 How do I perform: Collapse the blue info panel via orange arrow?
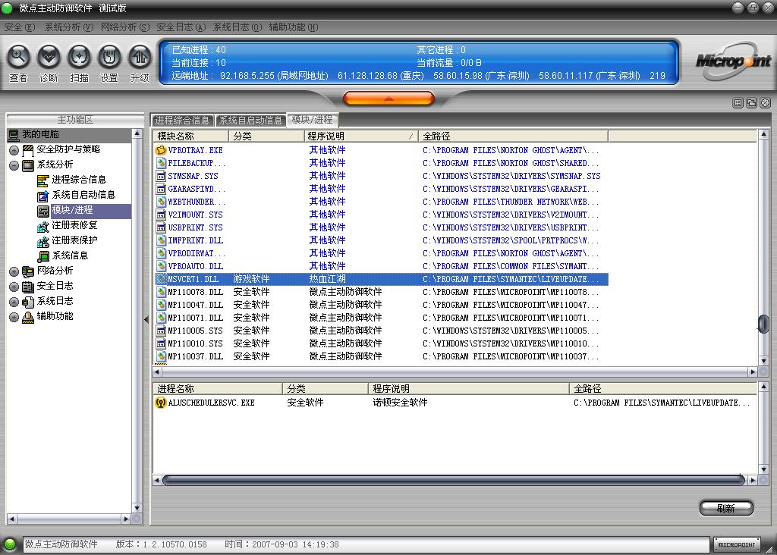point(388,99)
